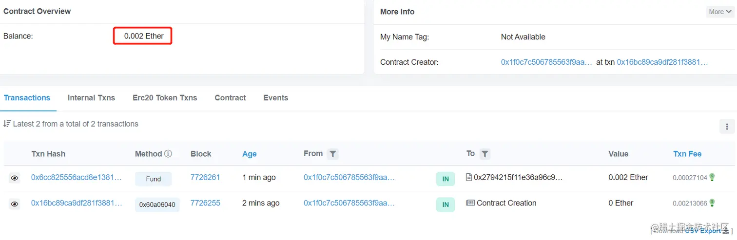The height and width of the screenshot is (240, 737).
Task: Click the 2 mins ago age cell
Action: click(x=261, y=203)
